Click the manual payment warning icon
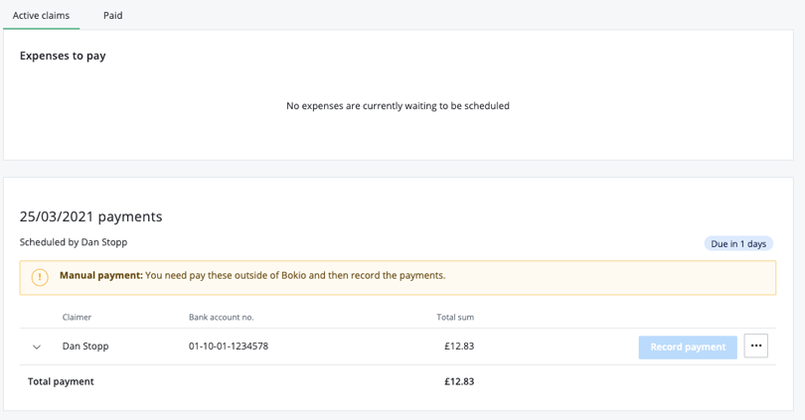Screen dimensions: 805x420 coord(40,277)
